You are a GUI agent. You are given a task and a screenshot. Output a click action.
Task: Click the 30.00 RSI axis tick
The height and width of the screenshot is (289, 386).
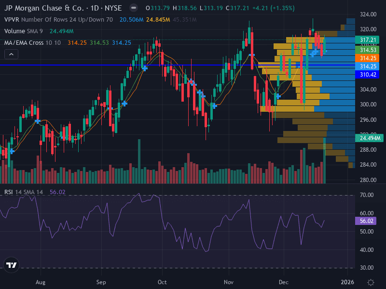tap(367, 268)
